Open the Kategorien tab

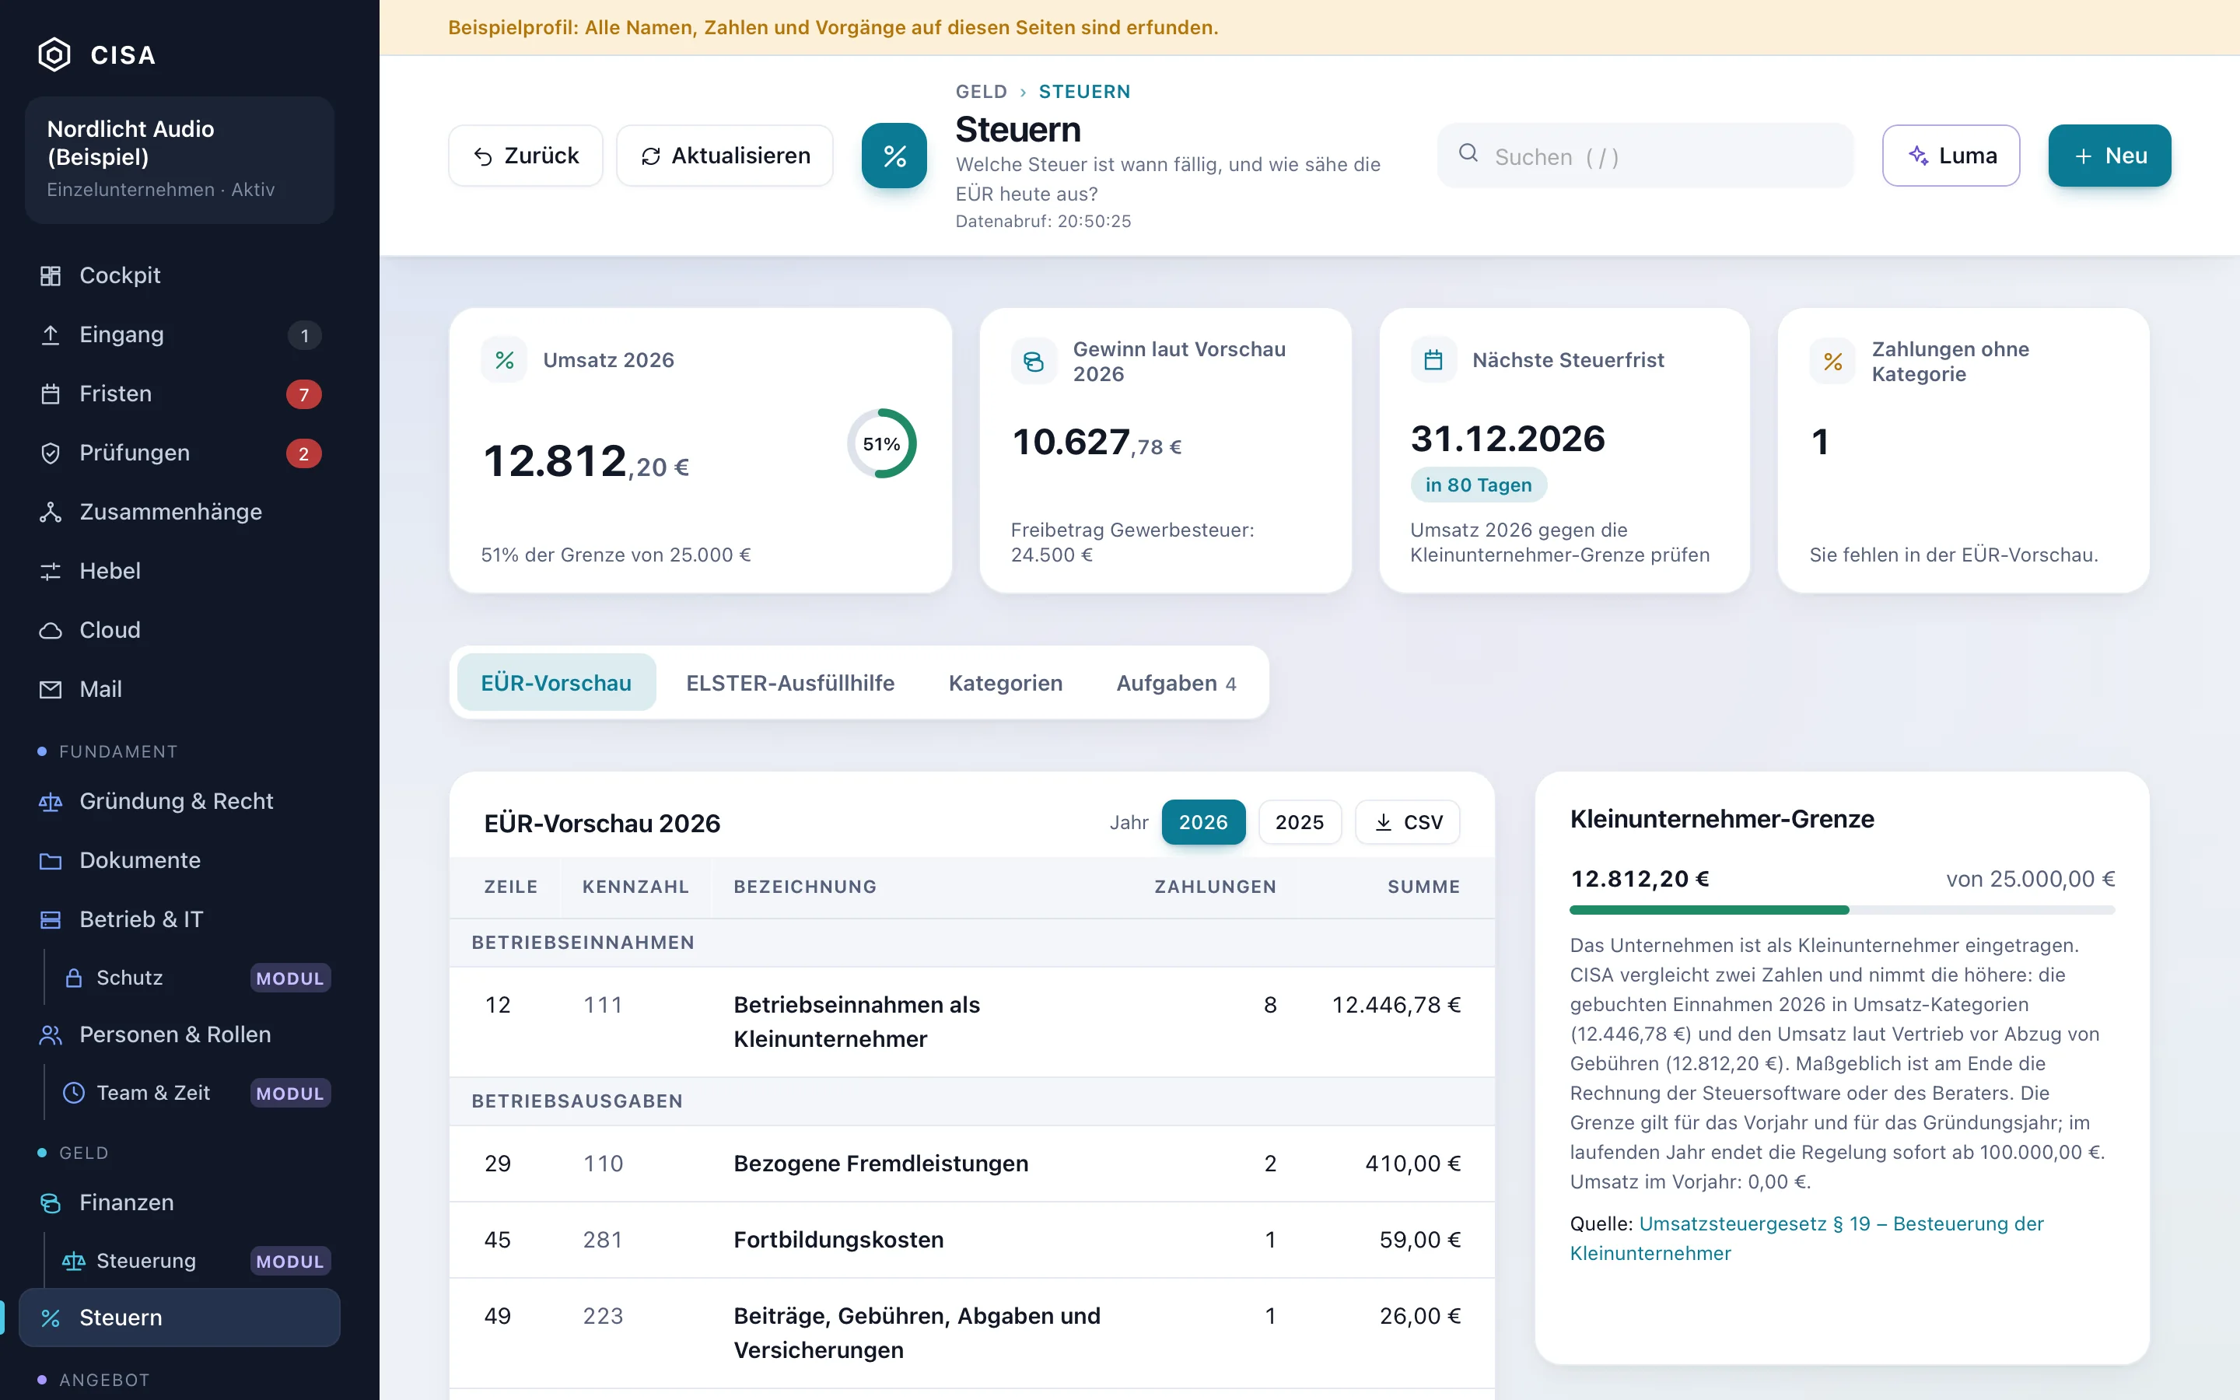1005,682
